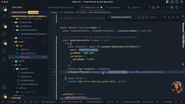Expand the replace toggle in find widget

tap(108, 17)
